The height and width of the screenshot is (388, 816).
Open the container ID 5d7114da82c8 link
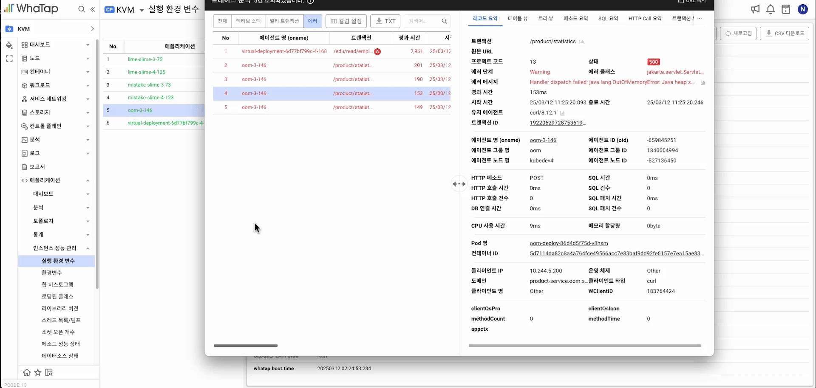617,253
